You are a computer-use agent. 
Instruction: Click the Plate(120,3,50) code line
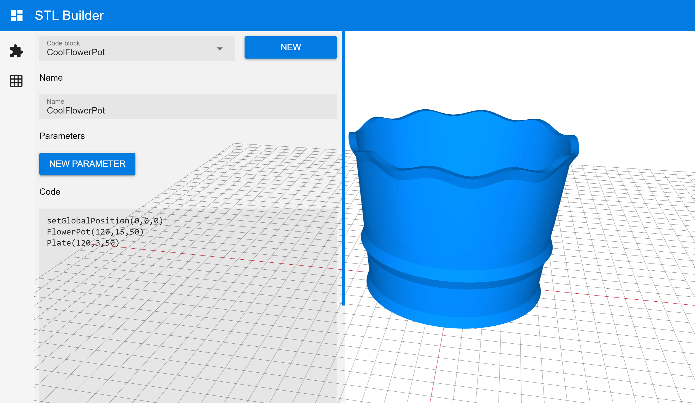(x=83, y=243)
